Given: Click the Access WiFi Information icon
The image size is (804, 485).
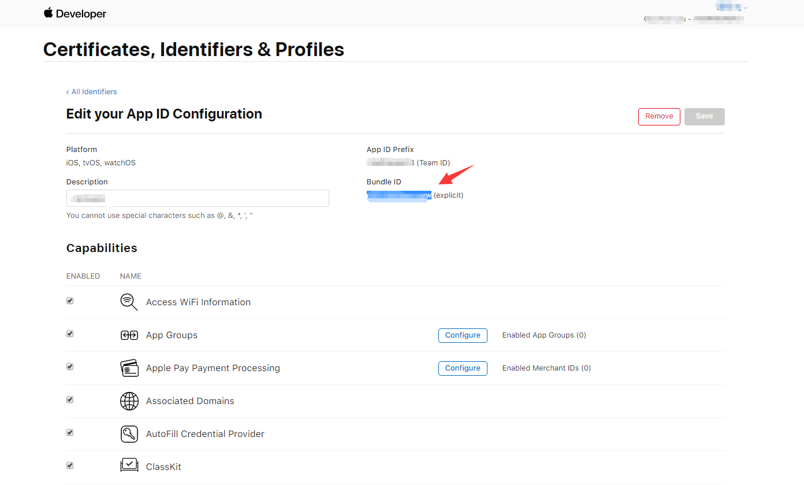Looking at the screenshot, I should coord(129,302).
